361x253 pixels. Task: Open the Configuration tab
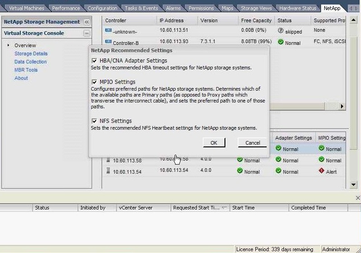102,8
